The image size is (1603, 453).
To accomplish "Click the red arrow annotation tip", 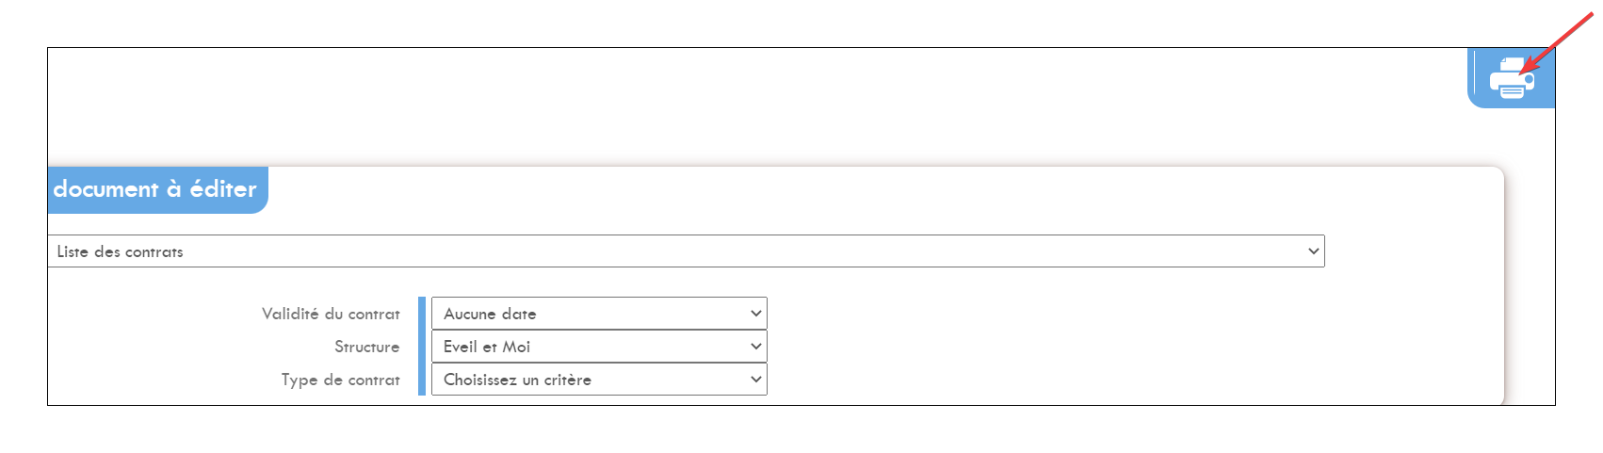I will coord(1521,72).
